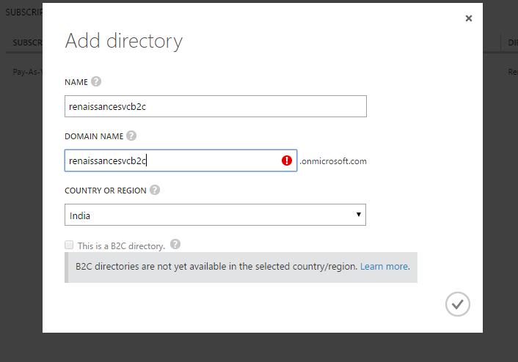Click the '.onmicrosoft.com' domain suffix text
The image size is (518, 362).
333,161
